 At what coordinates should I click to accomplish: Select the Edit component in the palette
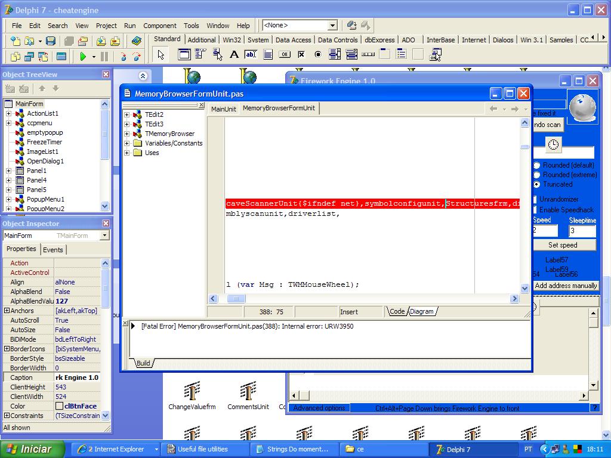click(251, 55)
